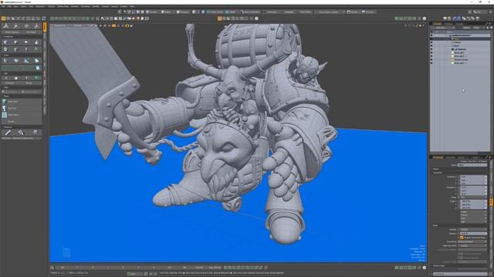Viewport: 494px width, 277px height.
Task: Open the Render dropdown set to Default
Action: (x=472, y=229)
